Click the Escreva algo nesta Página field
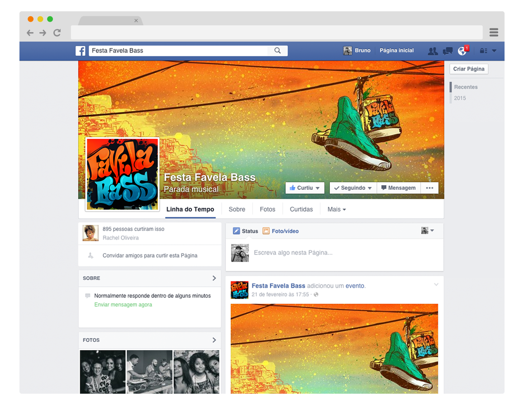The width and height of the screenshot is (524, 405). pyautogui.click(x=293, y=253)
